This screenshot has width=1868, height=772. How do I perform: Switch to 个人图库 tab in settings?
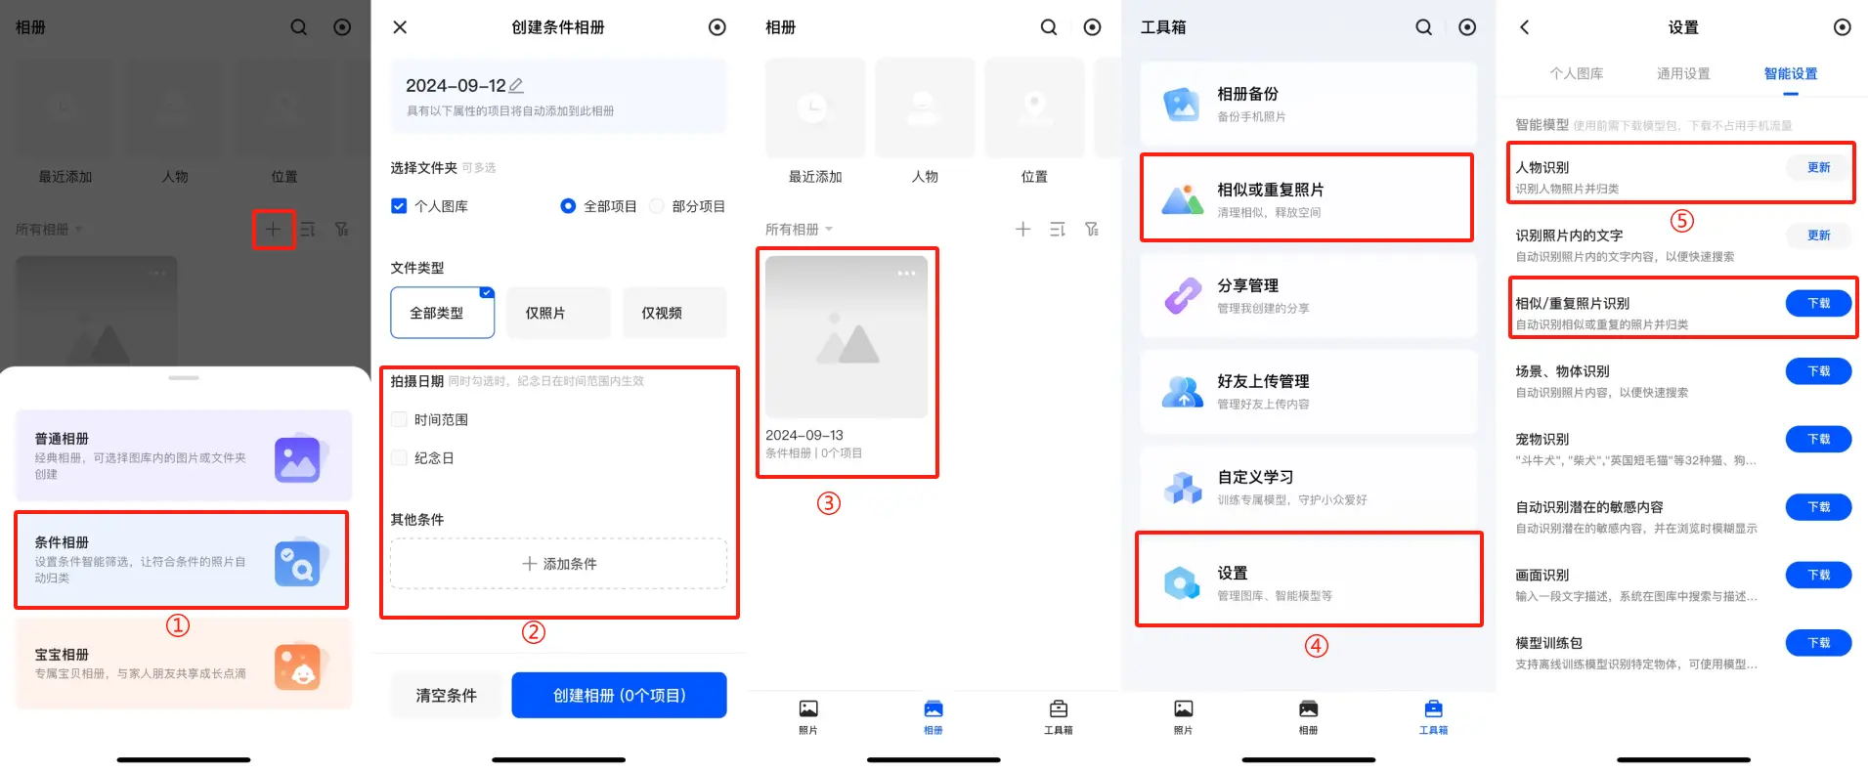pos(1576,74)
